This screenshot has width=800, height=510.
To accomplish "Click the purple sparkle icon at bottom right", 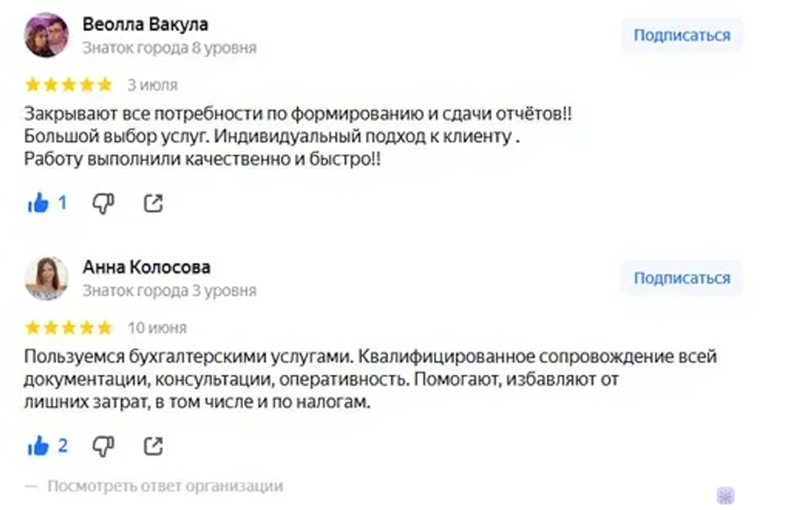I will coord(725,495).
